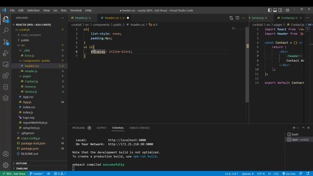This screenshot has height=176, width=313.
Task: Open the Remote Explorer view
Action: pyautogui.click(x=5, y=65)
